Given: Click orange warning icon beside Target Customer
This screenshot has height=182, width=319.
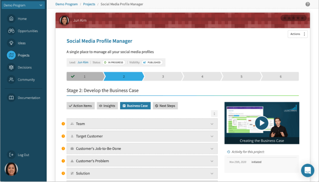Looking at the screenshot, I should click(63, 136).
